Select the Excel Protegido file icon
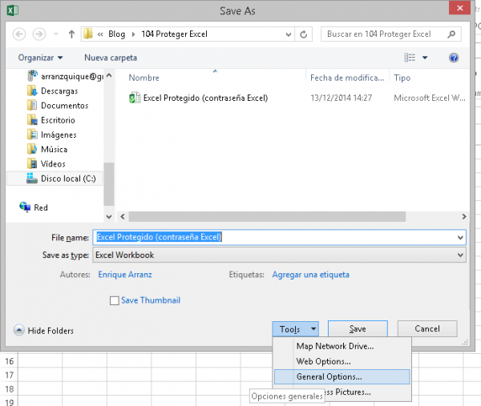Viewport: 481px width, 406px height. 135,98
